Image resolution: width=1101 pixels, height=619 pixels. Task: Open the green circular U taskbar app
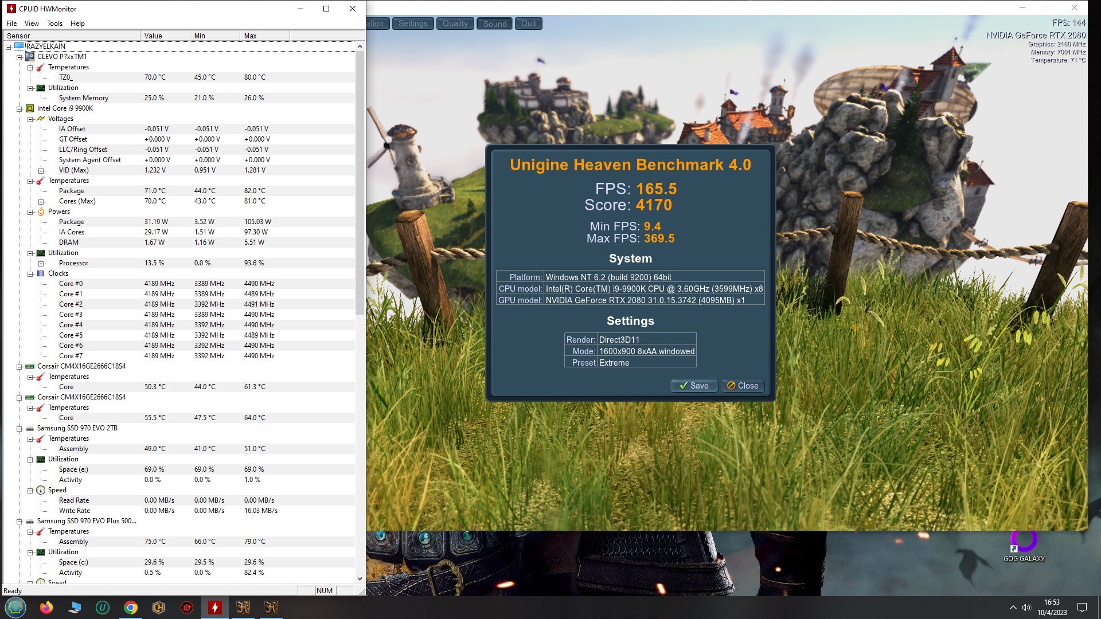click(x=103, y=608)
